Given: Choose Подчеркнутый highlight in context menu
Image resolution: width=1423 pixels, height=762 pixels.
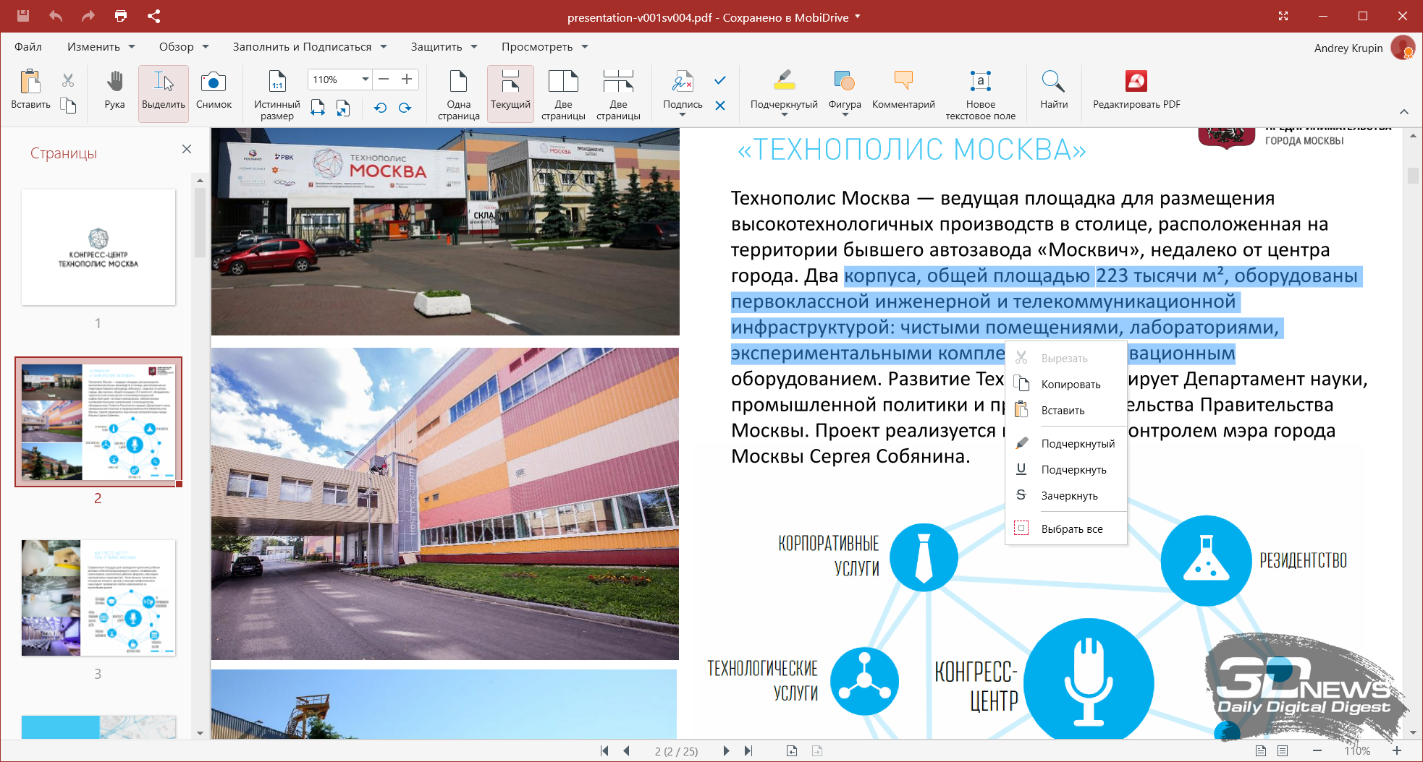Looking at the screenshot, I should (1066, 444).
